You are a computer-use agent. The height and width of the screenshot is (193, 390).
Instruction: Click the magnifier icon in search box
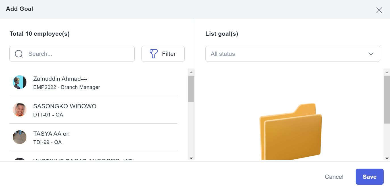[x=19, y=54]
